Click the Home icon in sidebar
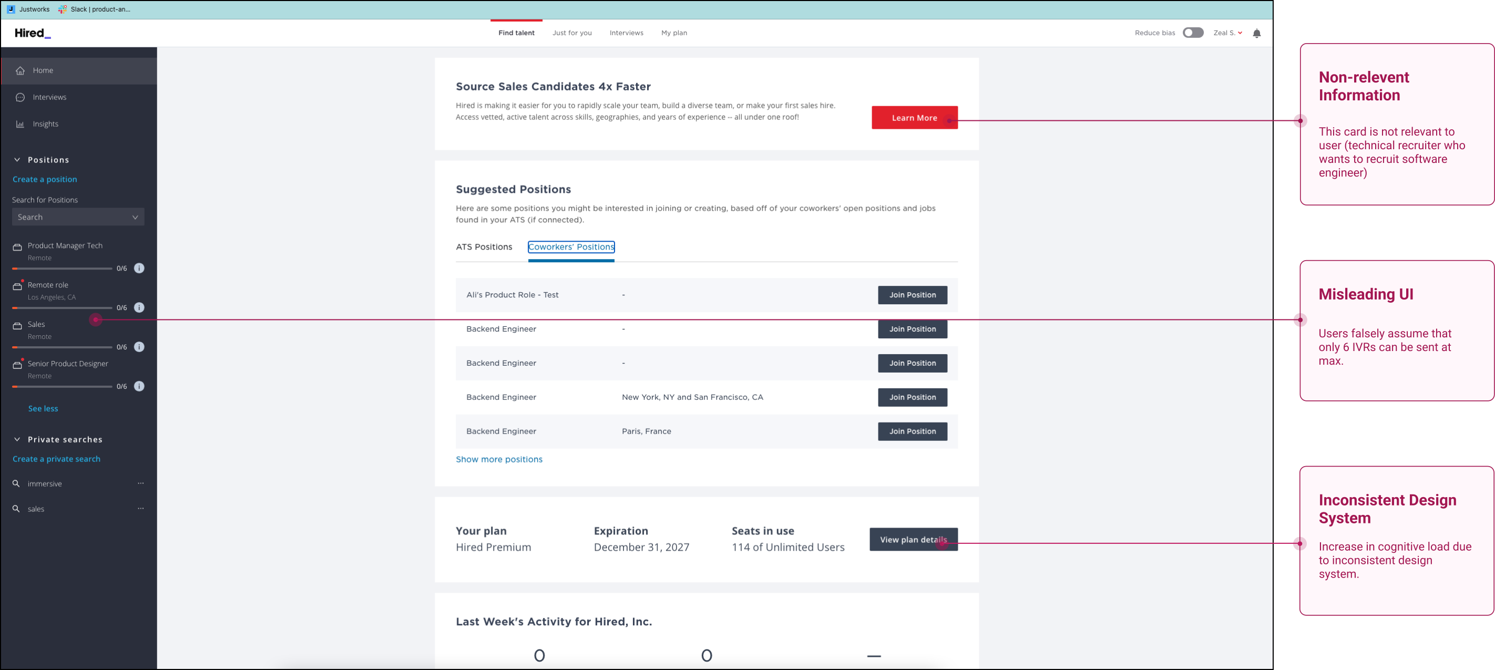1495x670 pixels. click(21, 71)
